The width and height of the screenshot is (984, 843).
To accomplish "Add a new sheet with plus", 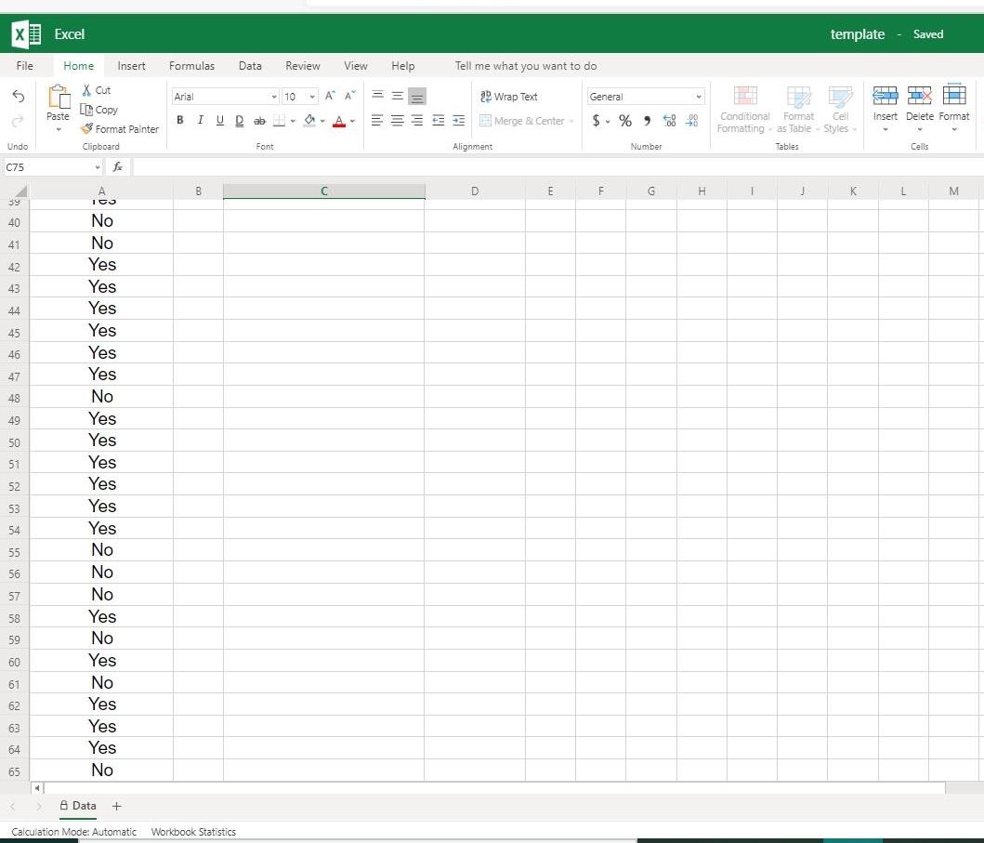I will pos(117,806).
